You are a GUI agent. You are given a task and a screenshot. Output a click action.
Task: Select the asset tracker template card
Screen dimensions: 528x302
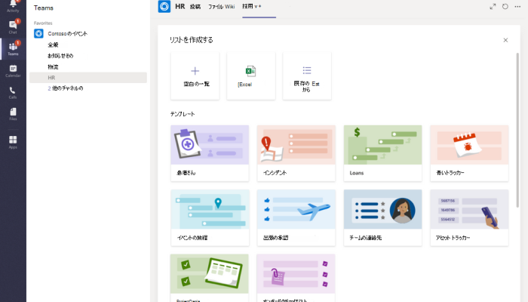coord(469,217)
